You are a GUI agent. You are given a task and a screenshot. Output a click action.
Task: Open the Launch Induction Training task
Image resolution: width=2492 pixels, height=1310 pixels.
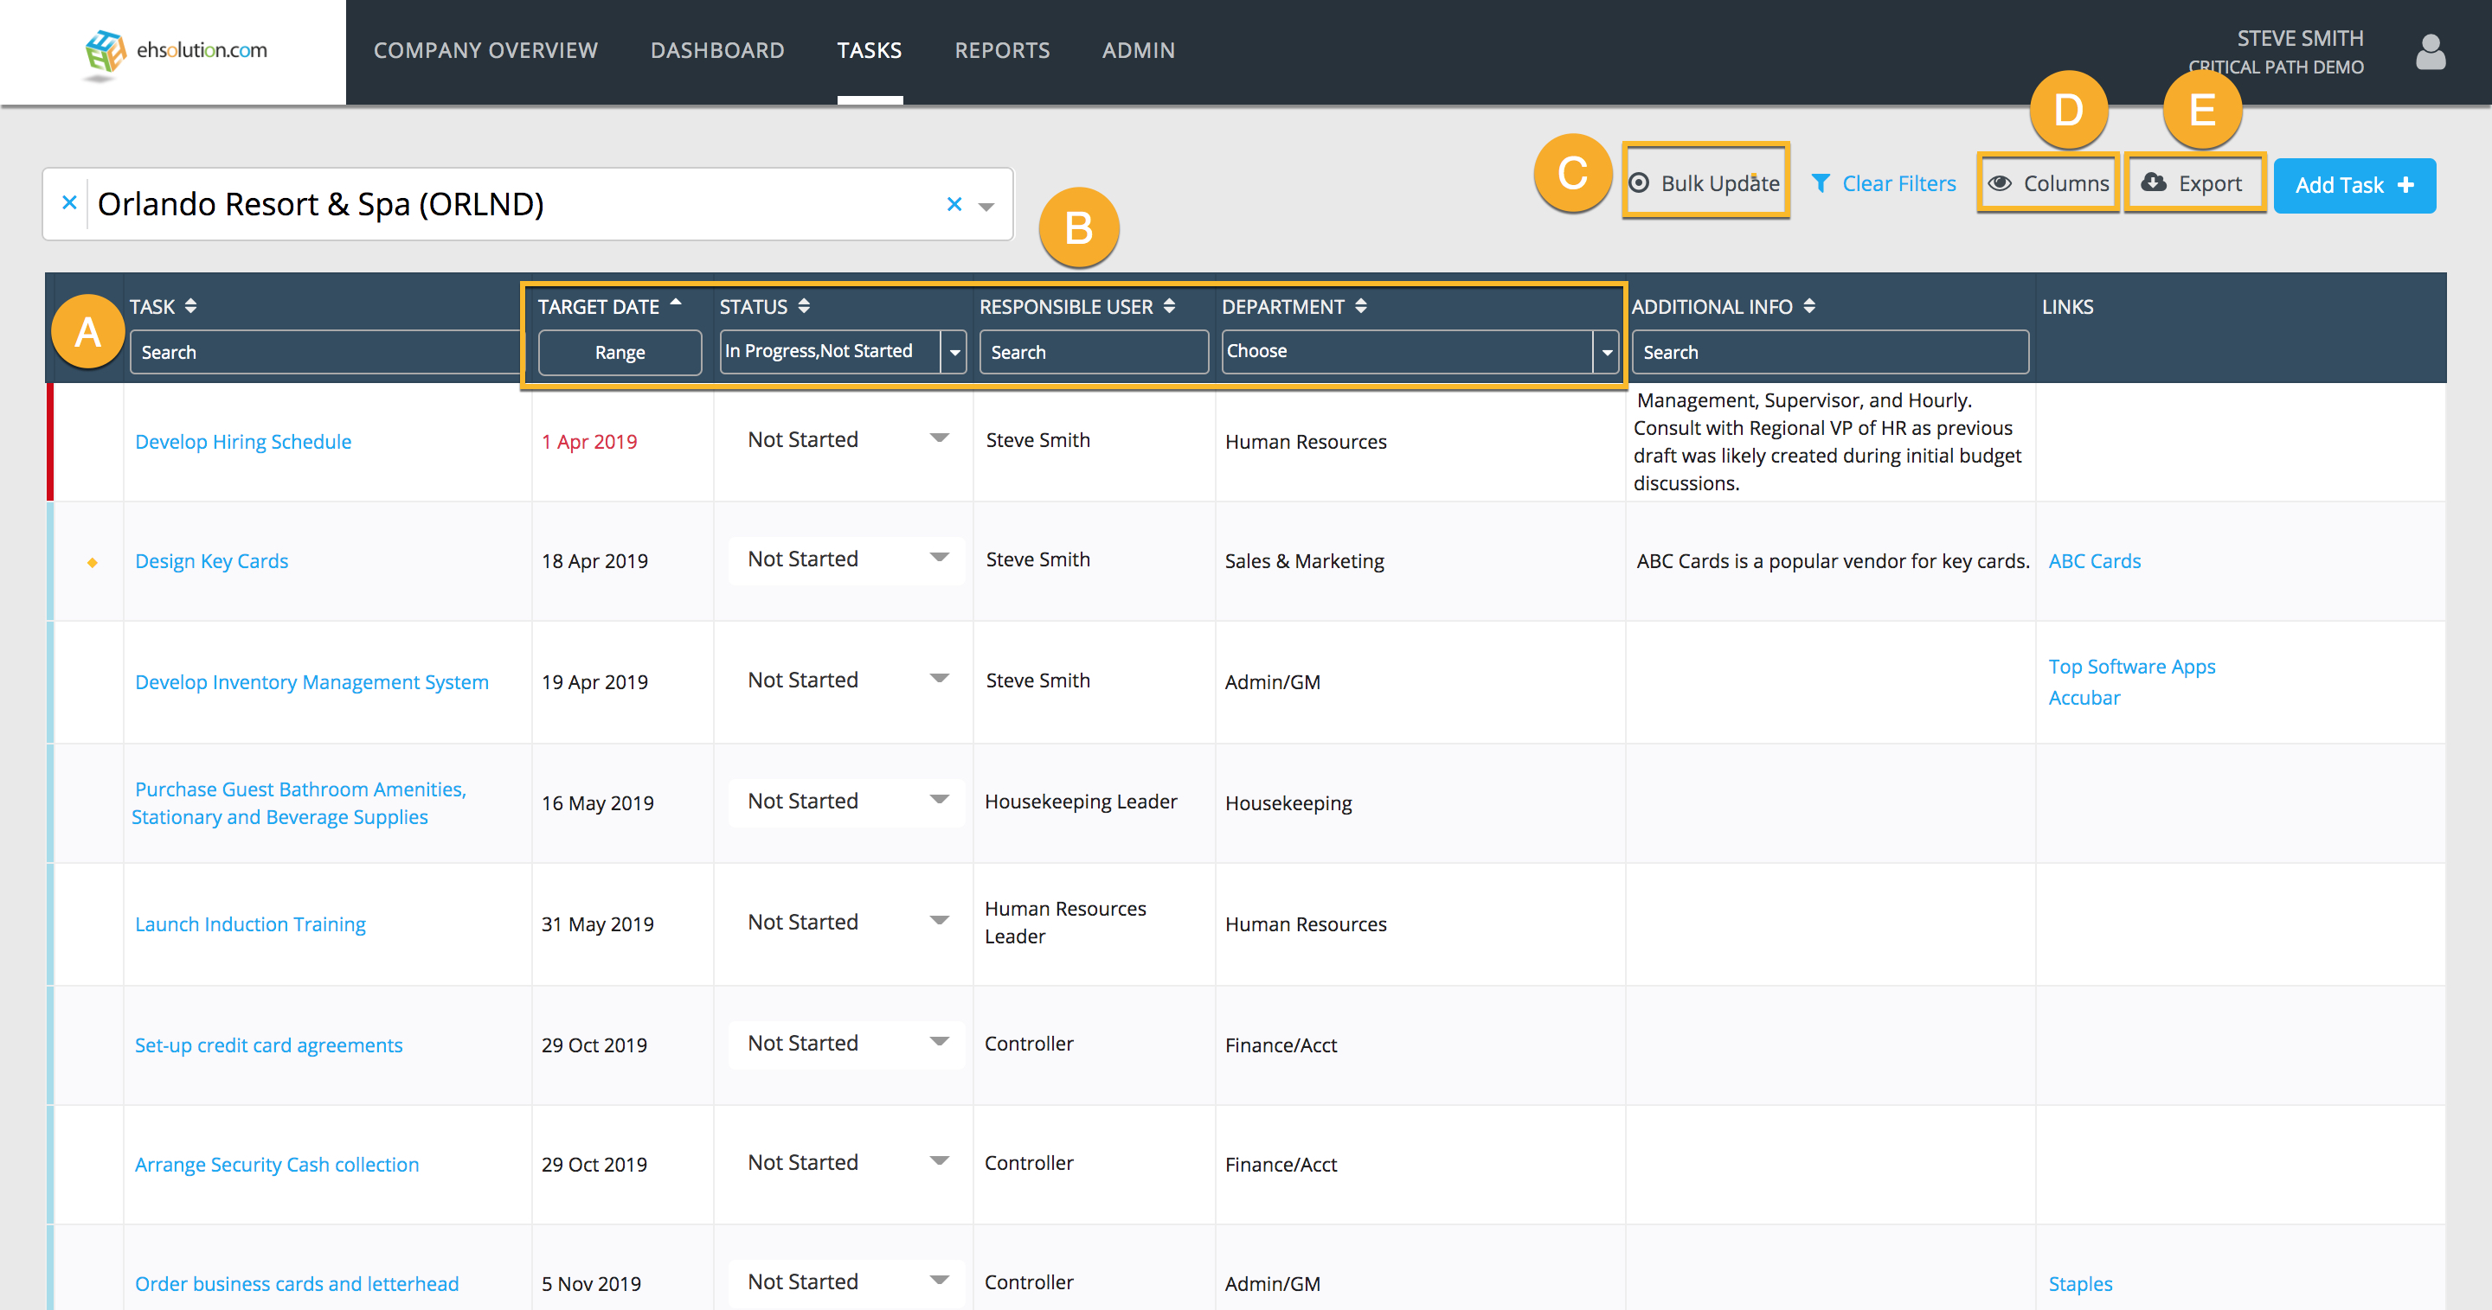click(x=249, y=924)
